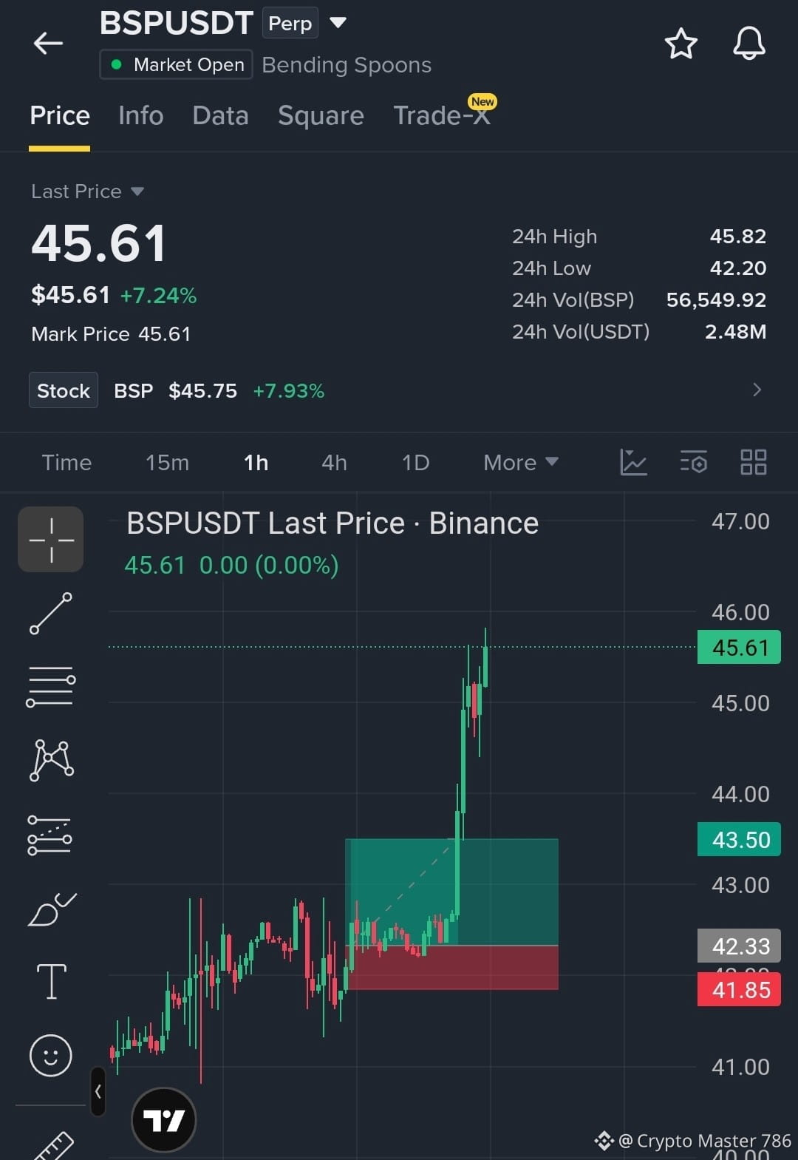This screenshot has height=1160, width=798.
Task: Open the Stock BSP details chevron
Action: coord(757,390)
